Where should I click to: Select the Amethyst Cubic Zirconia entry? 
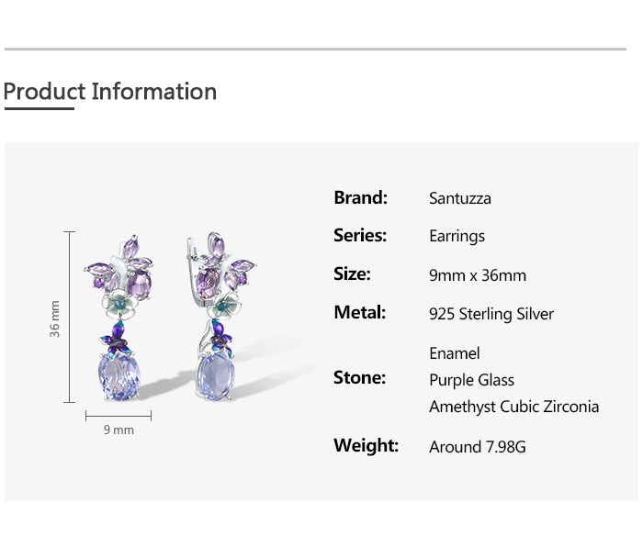point(513,407)
